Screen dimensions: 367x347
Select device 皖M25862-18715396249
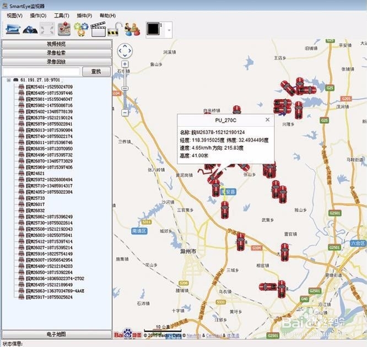[49, 216]
